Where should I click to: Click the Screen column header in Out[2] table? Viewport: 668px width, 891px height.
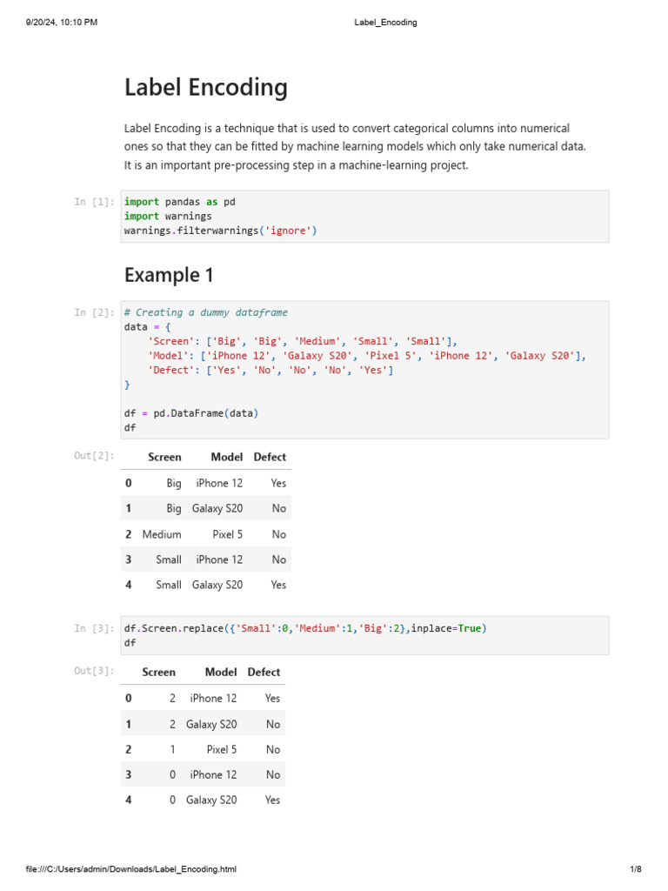164,457
